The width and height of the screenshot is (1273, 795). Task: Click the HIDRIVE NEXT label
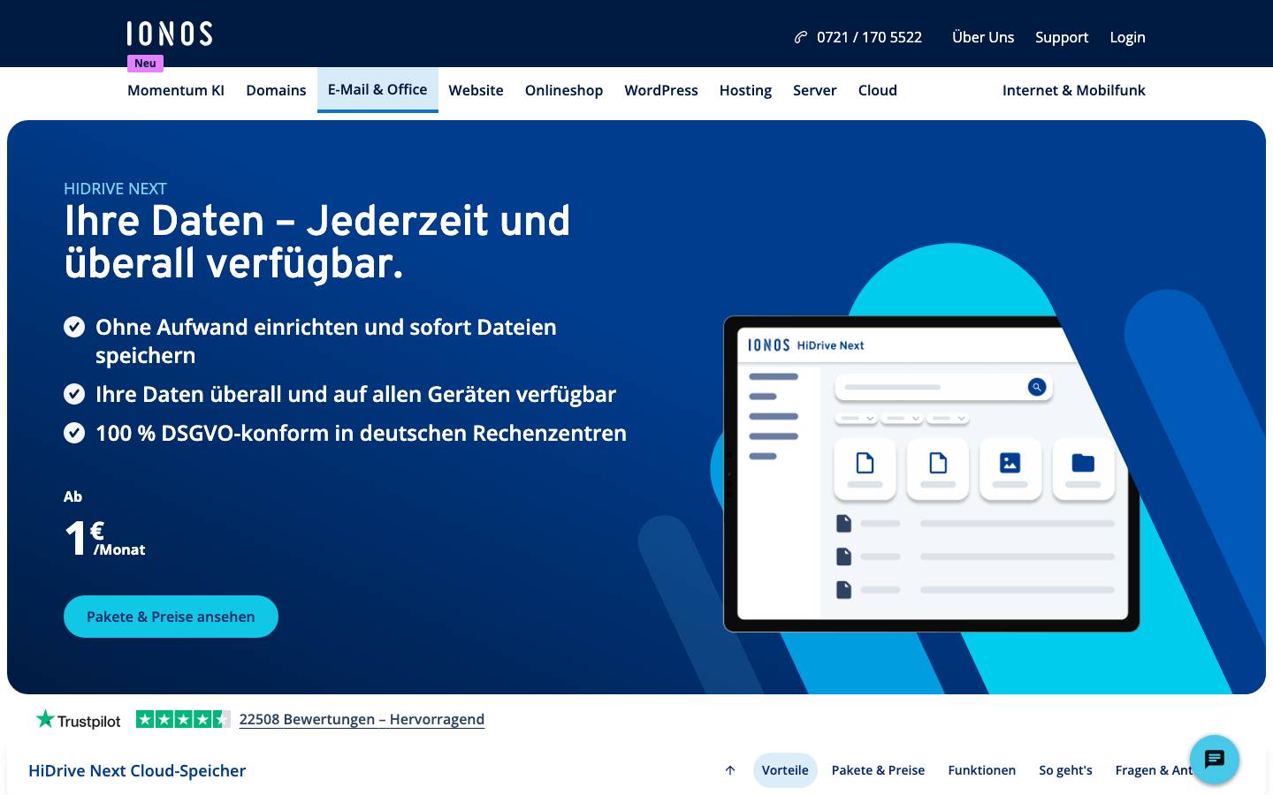115,188
